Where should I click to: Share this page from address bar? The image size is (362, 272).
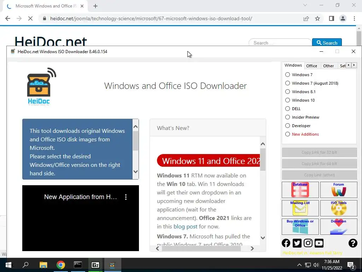(306, 18)
